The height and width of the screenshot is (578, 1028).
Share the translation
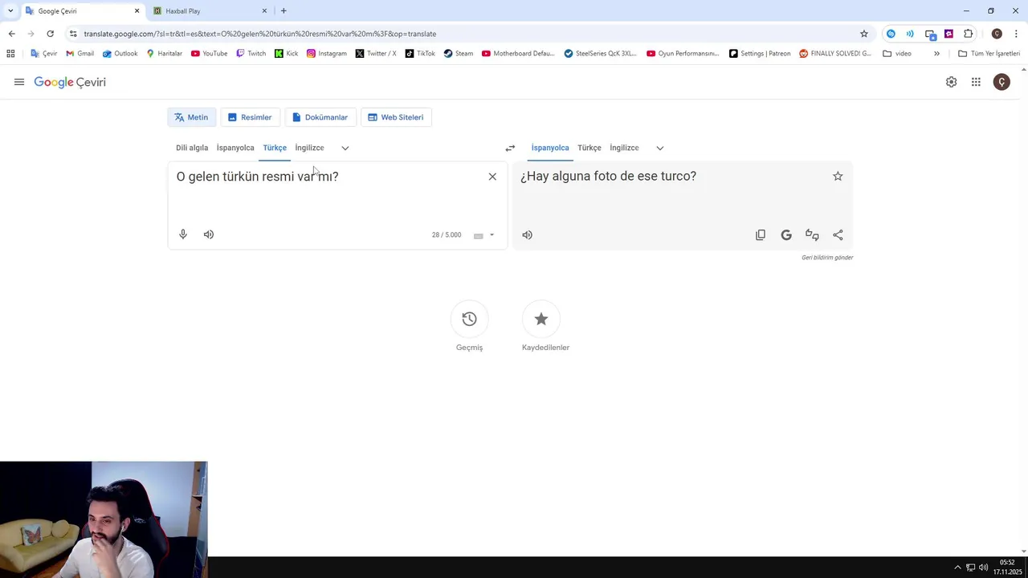838,235
